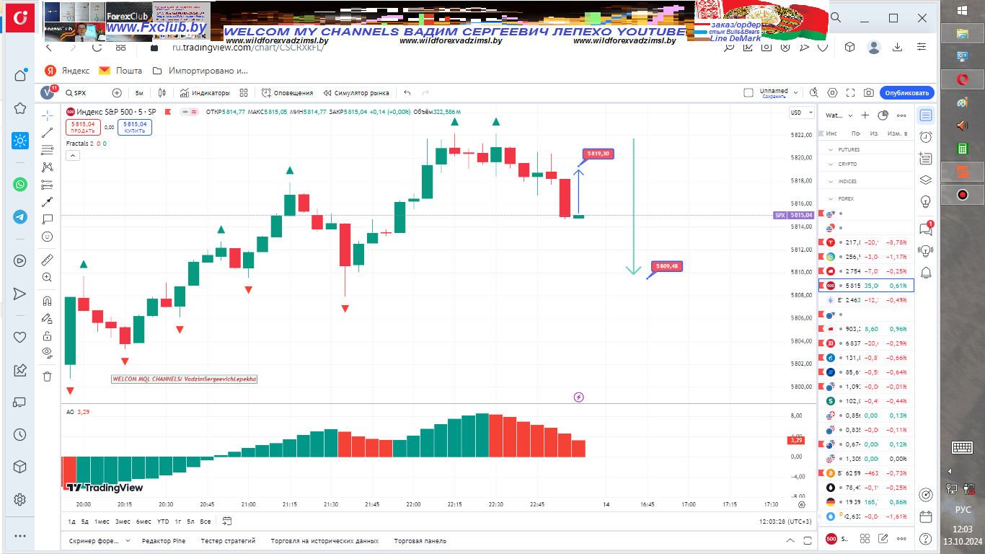Screen dimensions: 985x554
Task: Click the Опубликовать button
Action: (x=907, y=93)
